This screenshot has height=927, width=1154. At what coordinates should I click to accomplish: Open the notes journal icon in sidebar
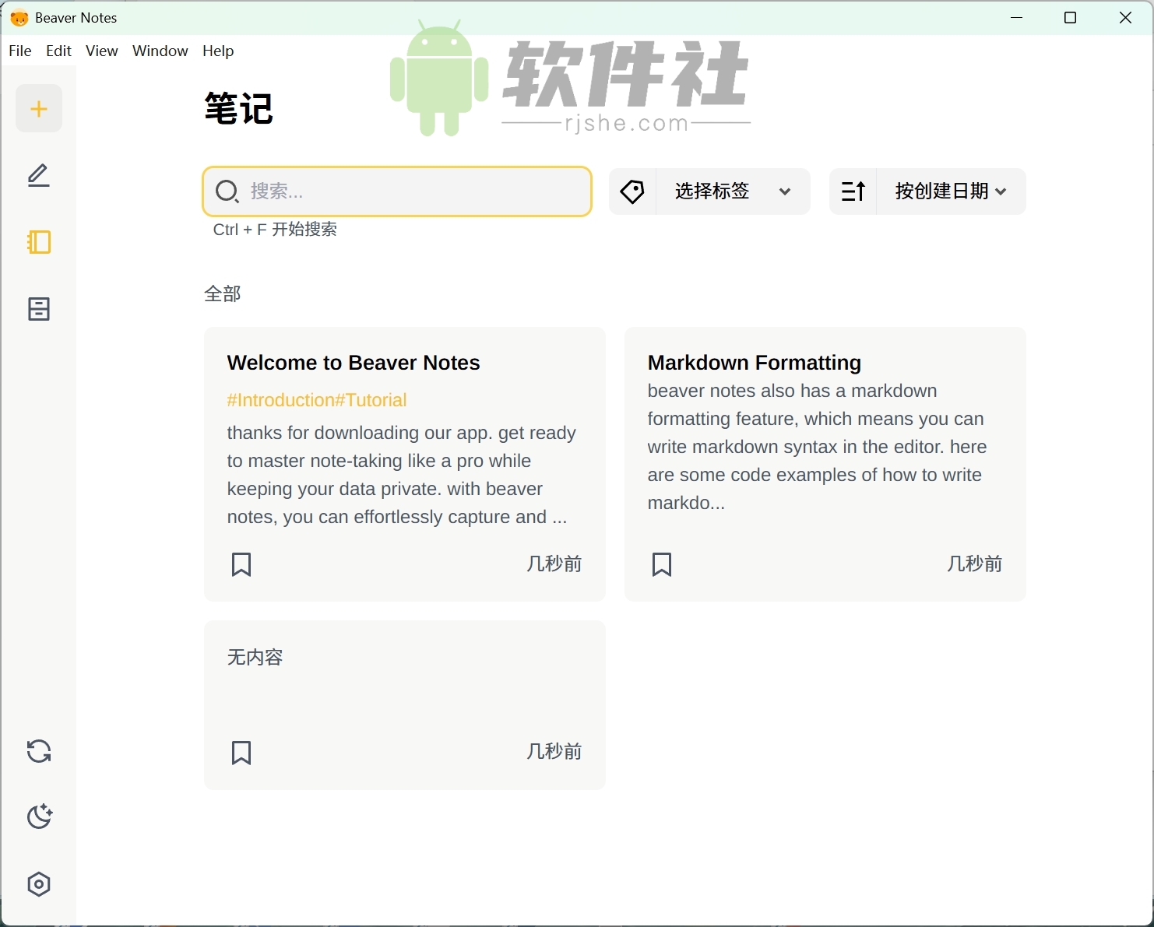click(38, 242)
